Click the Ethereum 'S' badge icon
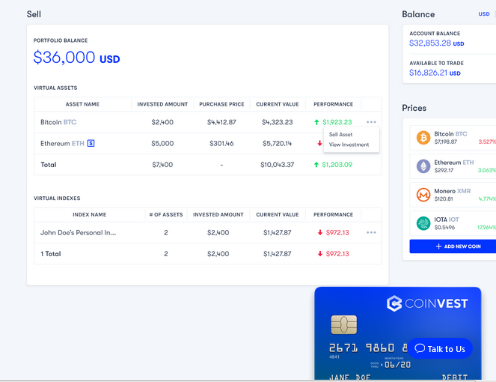The height and width of the screenshot is (382, 496). [x=91, y=144]
